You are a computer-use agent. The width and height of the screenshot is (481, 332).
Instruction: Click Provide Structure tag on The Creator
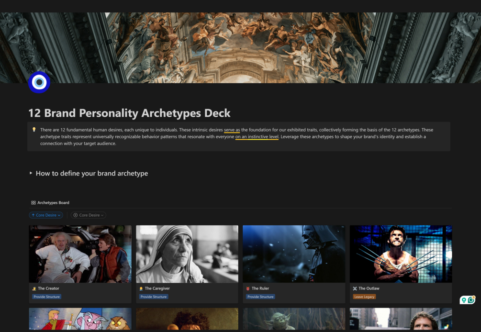[46, 297]
